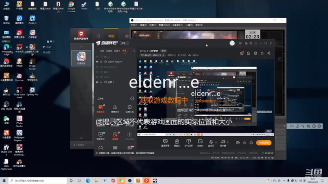The height and width of the screenshot is (184, 328).
Task: Open OBS 文件 menu
Action: point(134,25)
